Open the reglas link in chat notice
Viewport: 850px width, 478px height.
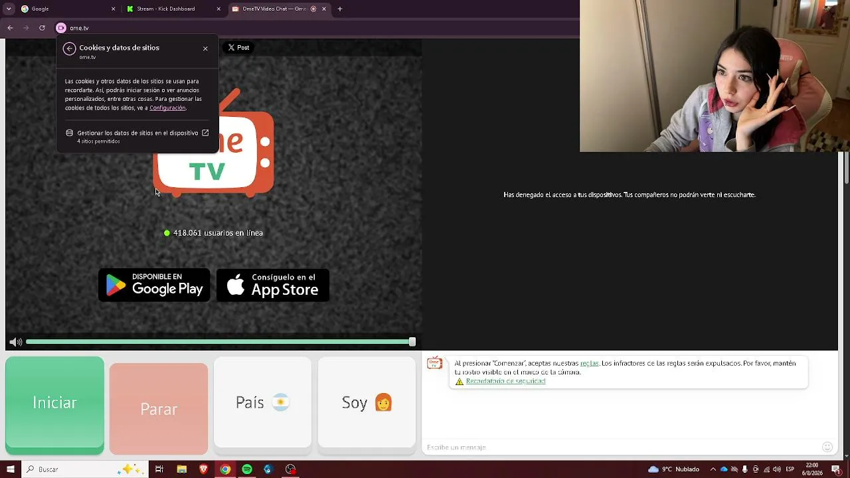[x=590, y=363]
